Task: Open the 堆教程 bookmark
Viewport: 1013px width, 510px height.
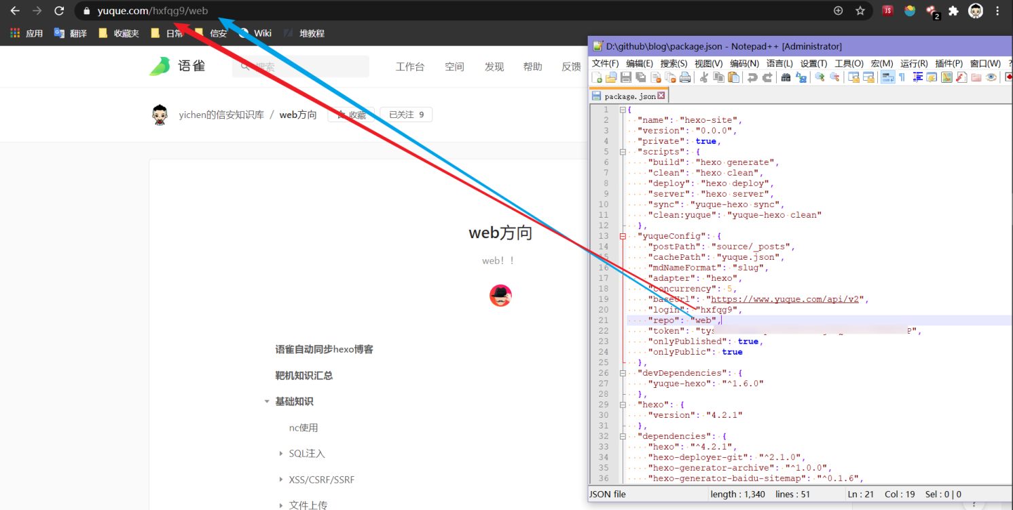Action: point(304,33)
